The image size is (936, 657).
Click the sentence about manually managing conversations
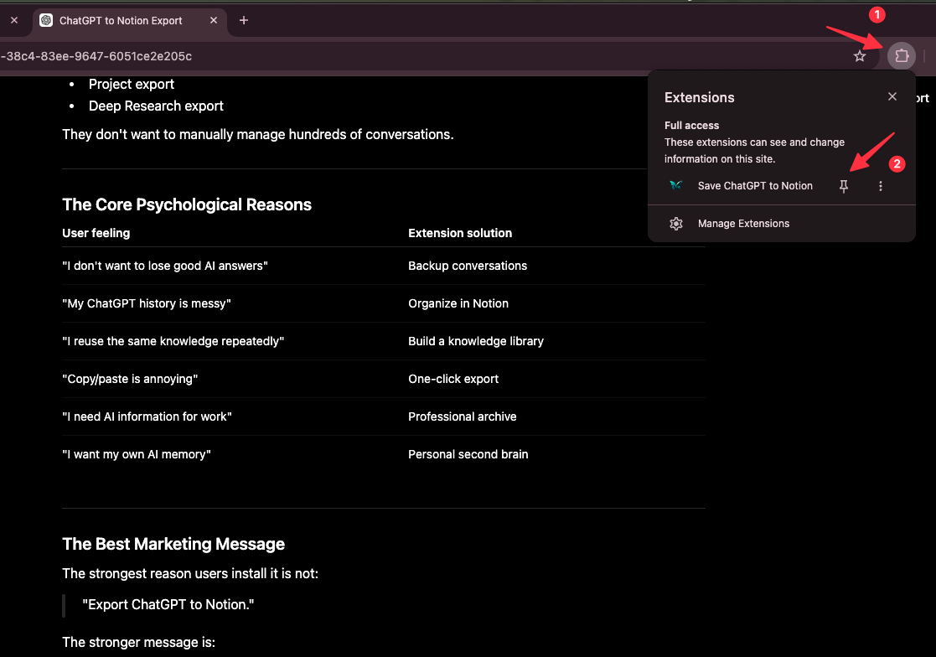258,135
